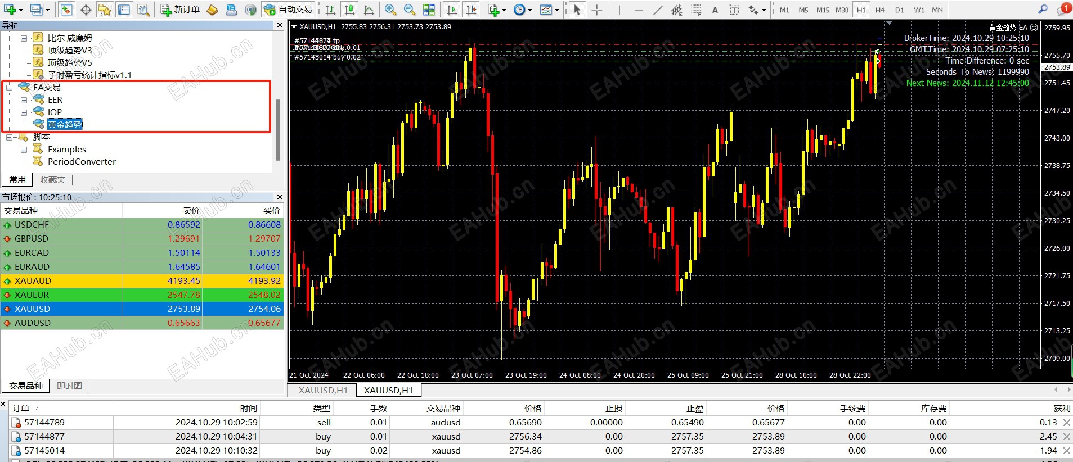Close order 57145014 with X button
1073x462 pixels.
click(x=1067, y=451)
